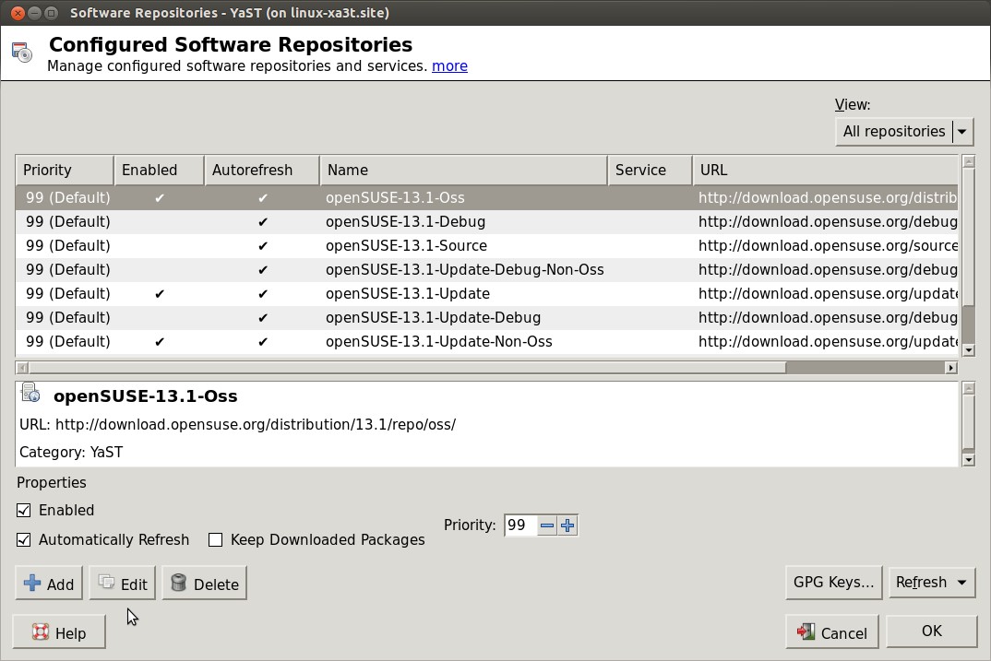Click the URL text in details pane
Image resolution: width=991 pixels, height=661 pixels.
pos(238,425)
